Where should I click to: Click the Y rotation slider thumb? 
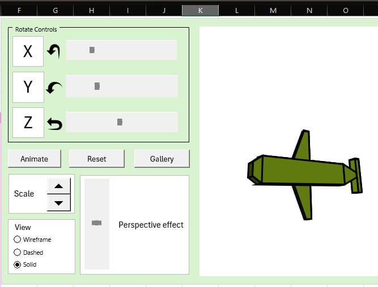click(97, 86)
